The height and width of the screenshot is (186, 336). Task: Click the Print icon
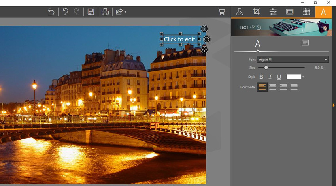pos(105,12)
